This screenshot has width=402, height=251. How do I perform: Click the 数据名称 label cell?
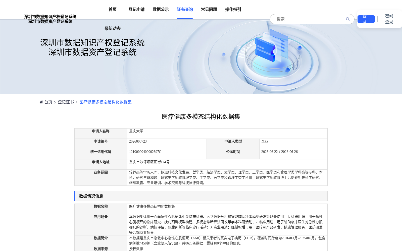[101, 209]
